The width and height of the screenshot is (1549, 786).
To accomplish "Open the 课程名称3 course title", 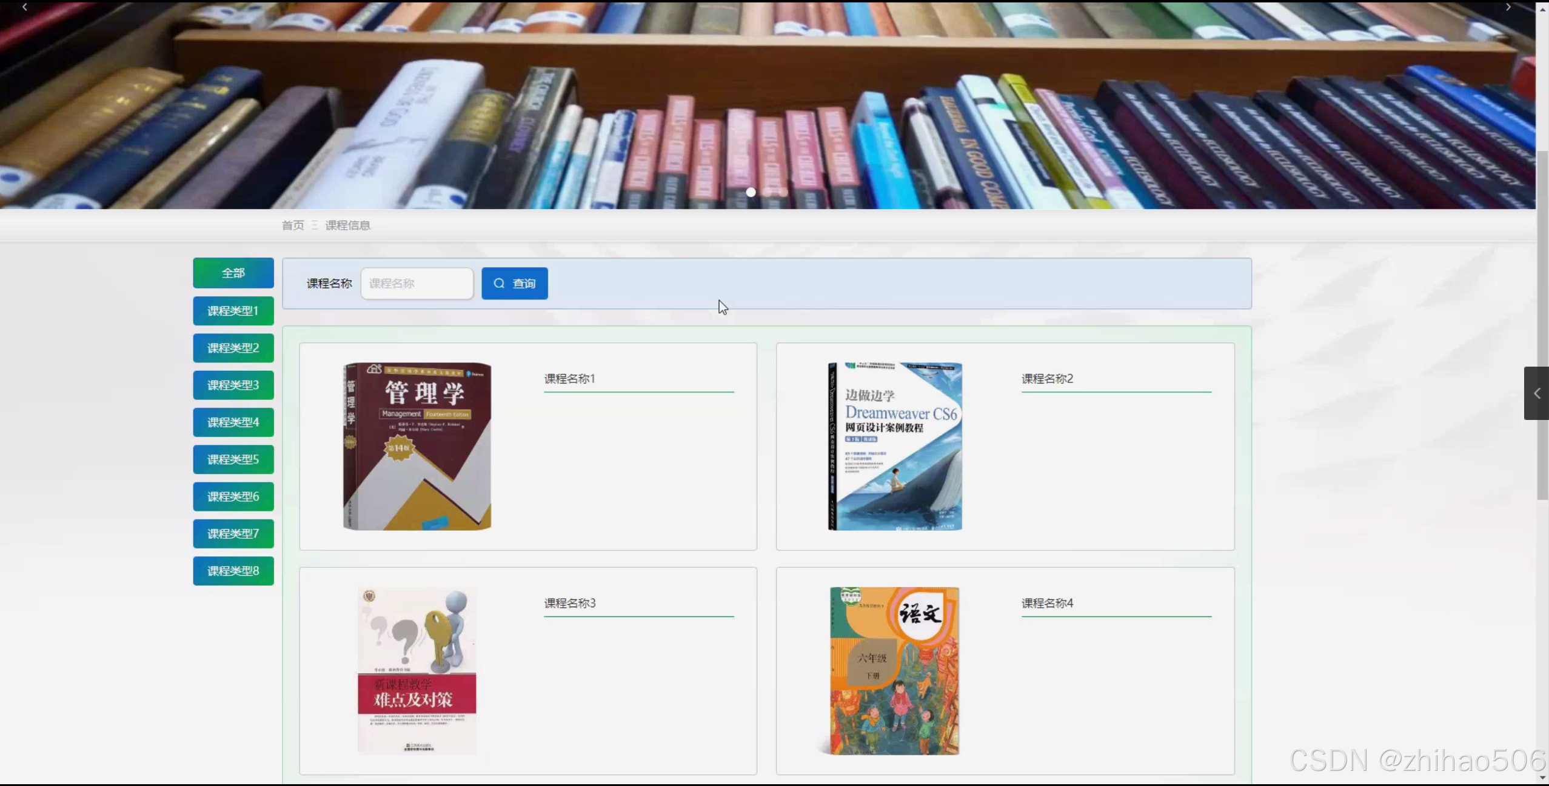I will [570, 603].
